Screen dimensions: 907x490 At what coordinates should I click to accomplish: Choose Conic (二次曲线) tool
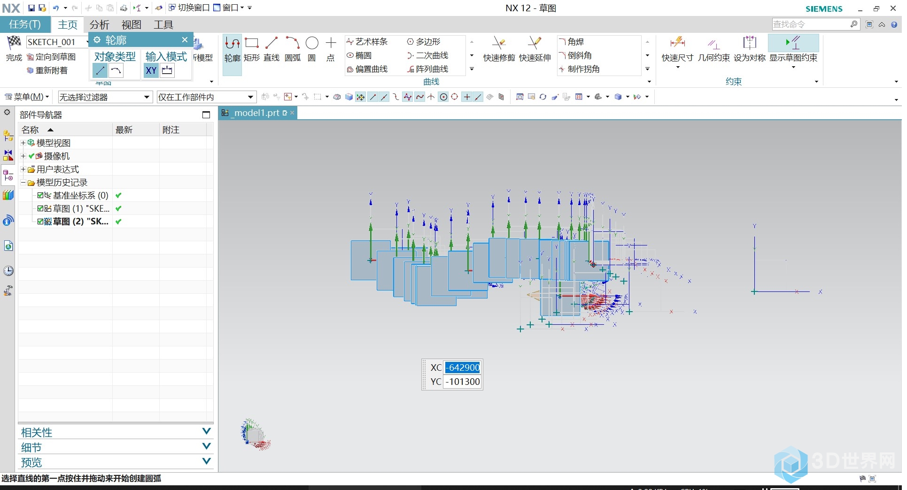click(427, 55)
